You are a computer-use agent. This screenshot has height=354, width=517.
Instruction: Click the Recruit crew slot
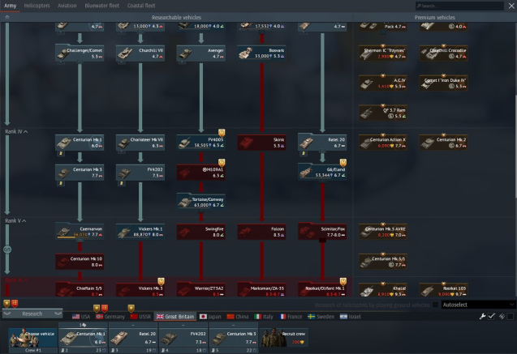[x=290, y=337]
